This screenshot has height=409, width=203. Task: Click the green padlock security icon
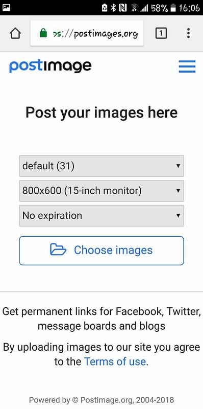(x=43, y=33)
